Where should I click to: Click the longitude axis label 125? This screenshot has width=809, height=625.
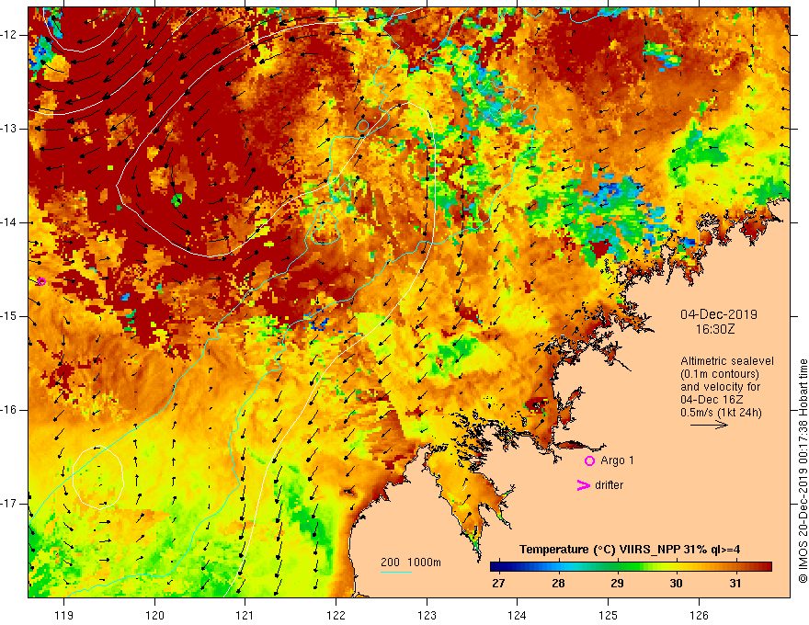[x=609, y=615]
